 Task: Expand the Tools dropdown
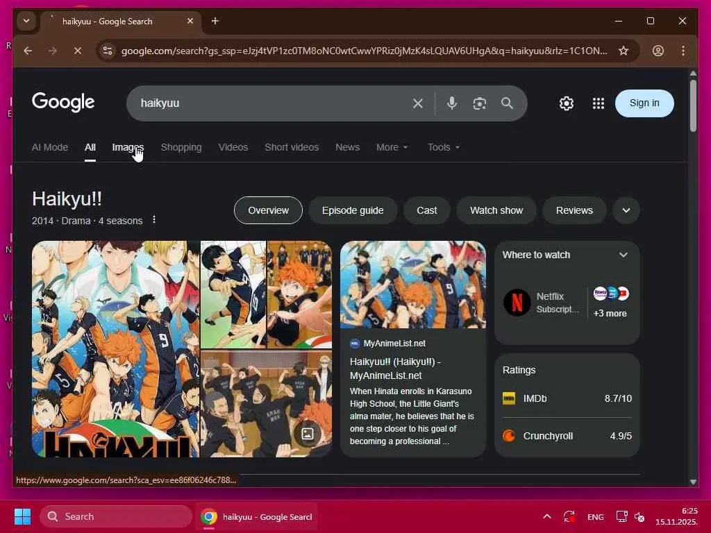pyautogui.click(x=444, y=147)
